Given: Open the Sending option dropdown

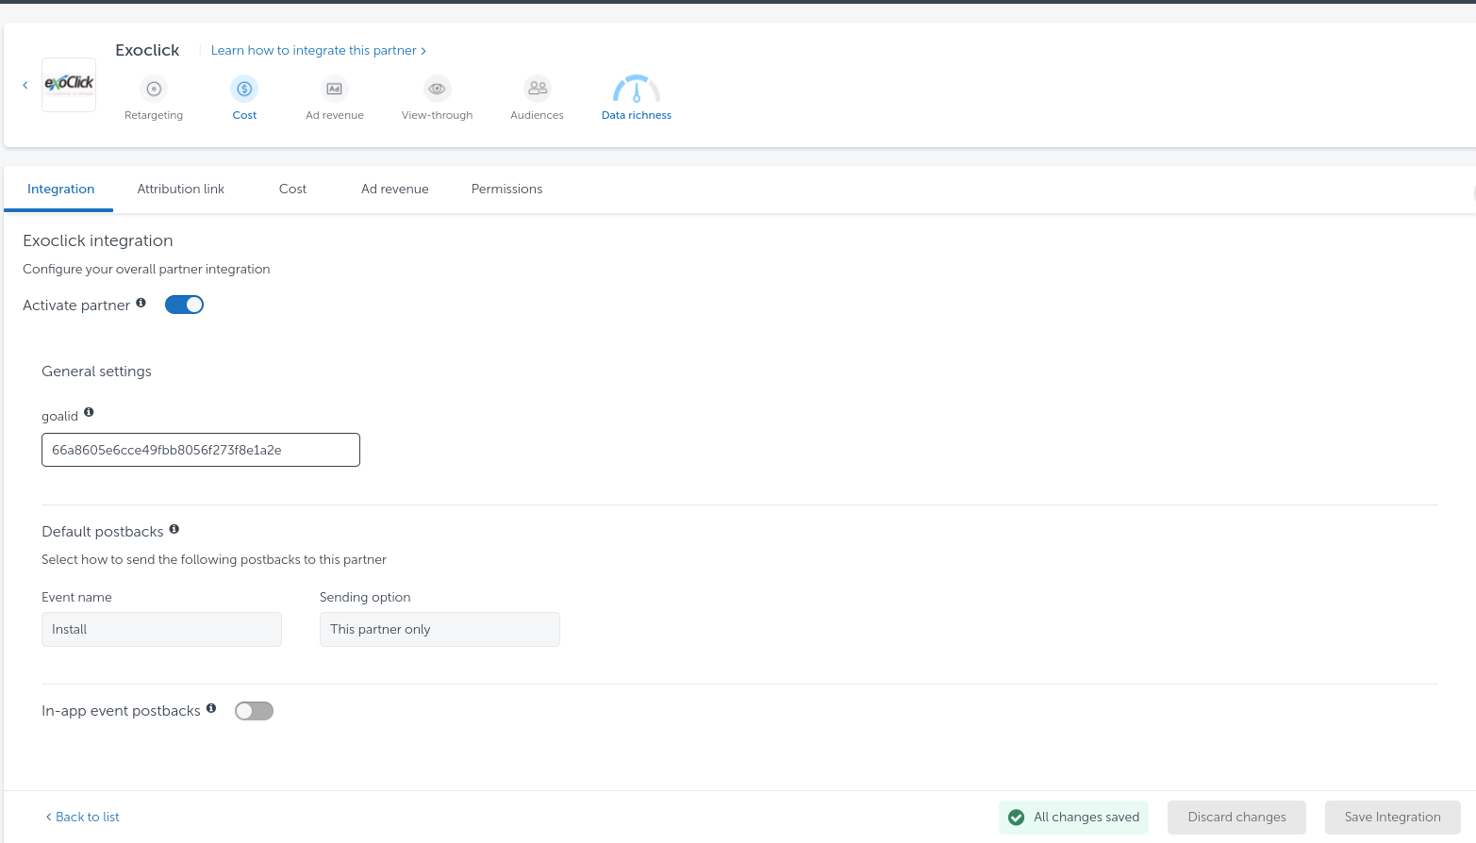Looking at the screenshot, I should (439, 629).
